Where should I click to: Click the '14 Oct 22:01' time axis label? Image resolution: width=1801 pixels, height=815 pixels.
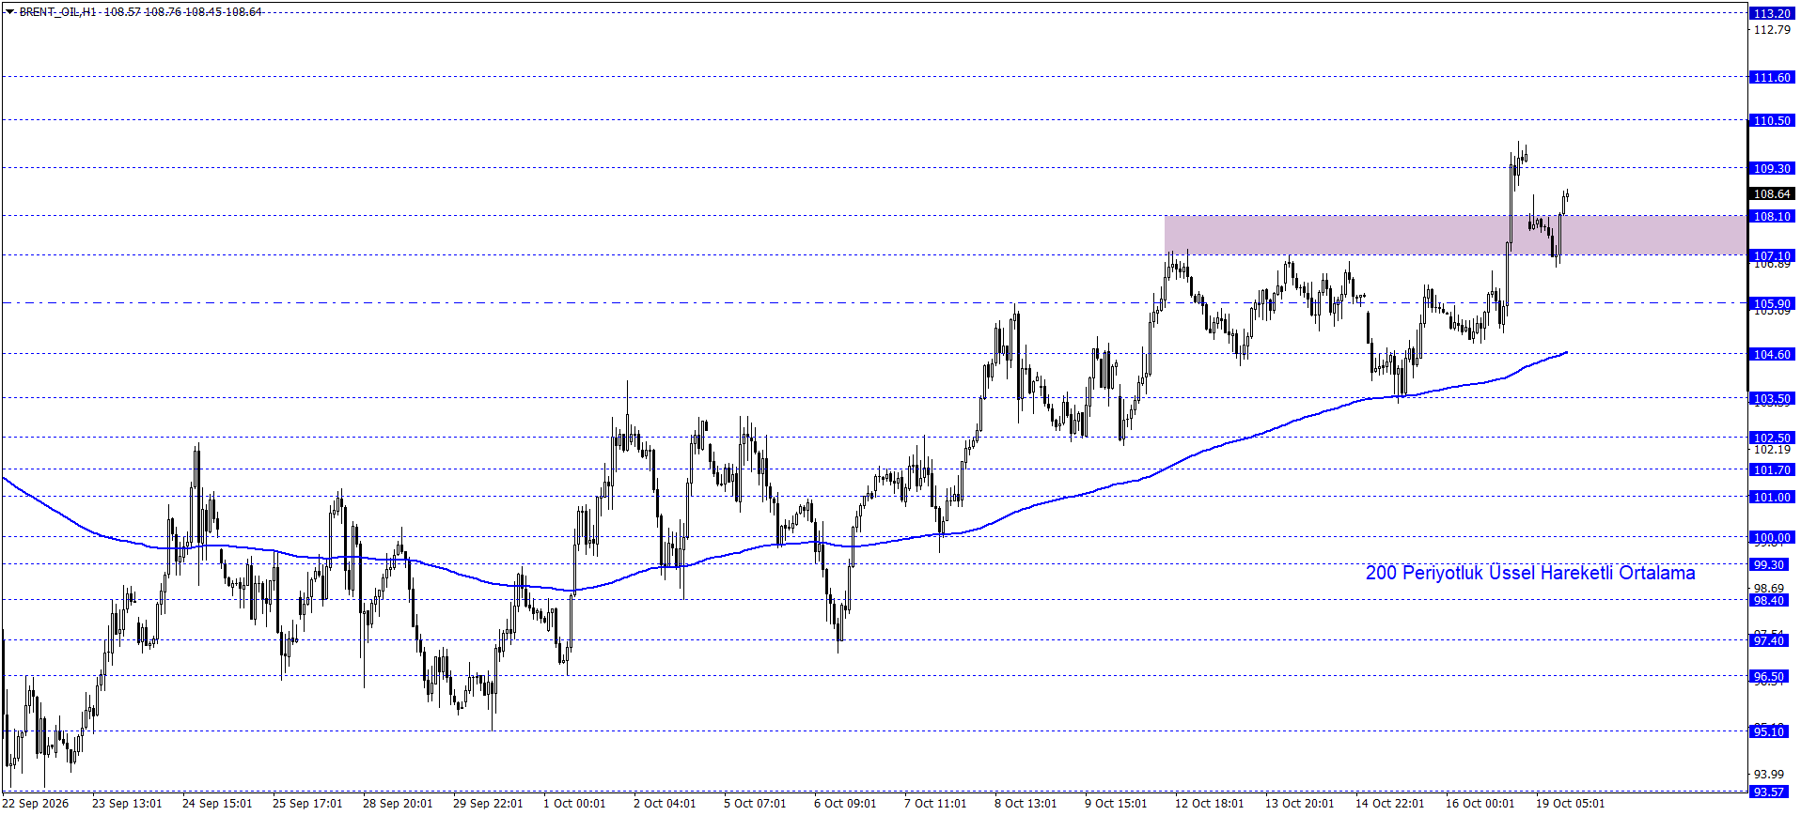(x=1389, y=803)
